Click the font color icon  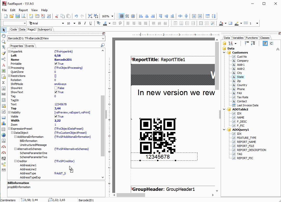105,23
